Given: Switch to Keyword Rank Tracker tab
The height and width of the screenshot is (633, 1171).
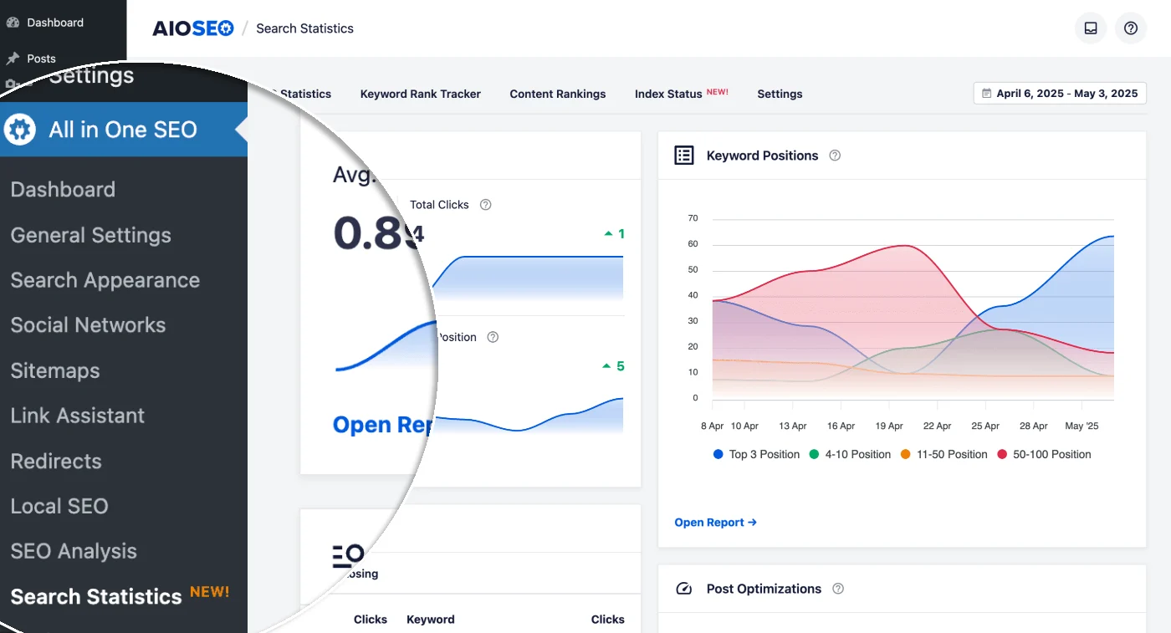Looking at the screenshot, I should click(x=421, y=94).
